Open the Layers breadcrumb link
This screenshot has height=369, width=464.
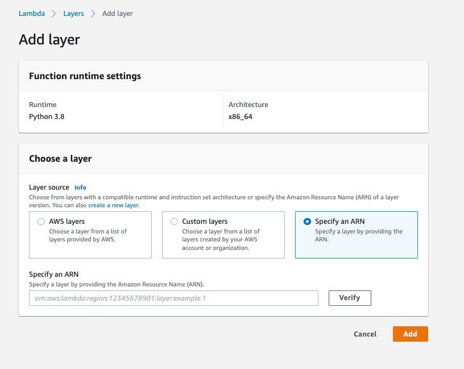coord(73,14)
